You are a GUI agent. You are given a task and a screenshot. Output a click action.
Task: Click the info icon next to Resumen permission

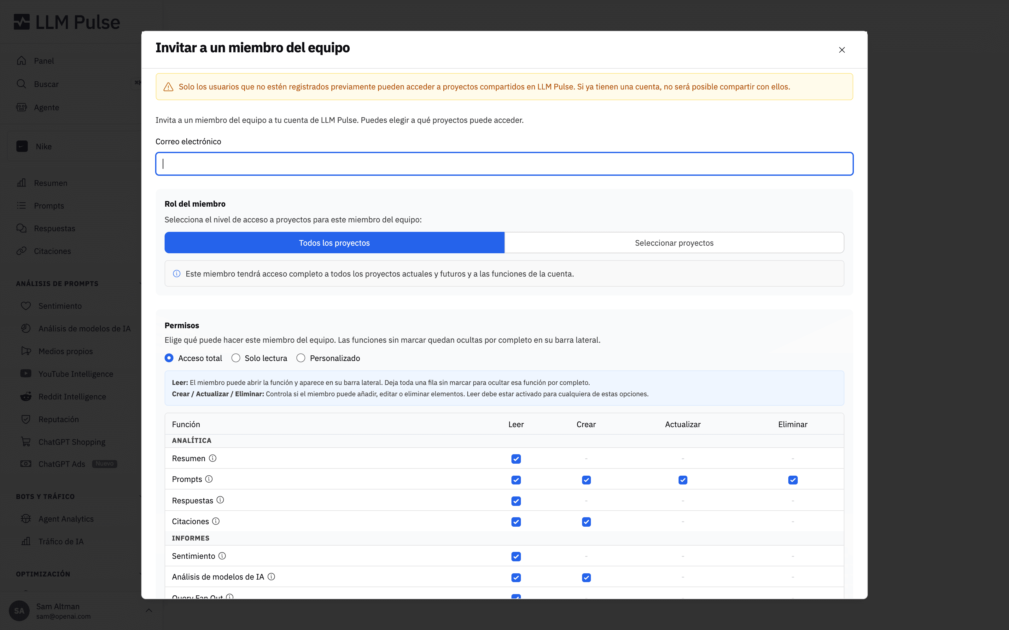pos(213,458)
